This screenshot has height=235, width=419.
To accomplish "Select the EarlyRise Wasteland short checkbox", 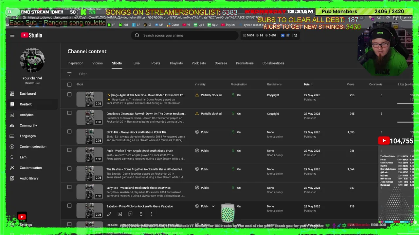I will [x=69, y=187].
